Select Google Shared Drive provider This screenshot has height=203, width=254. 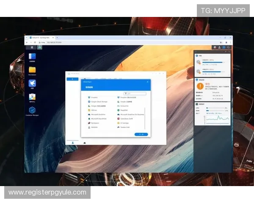[x=97, y=106]
